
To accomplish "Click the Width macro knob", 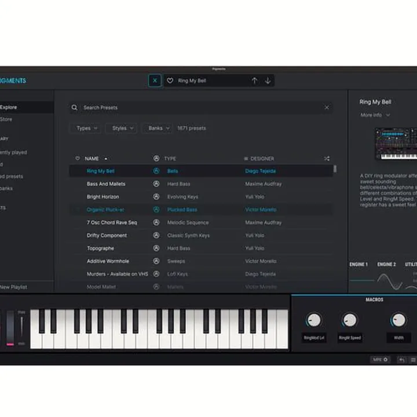I will tap(398, 320).
